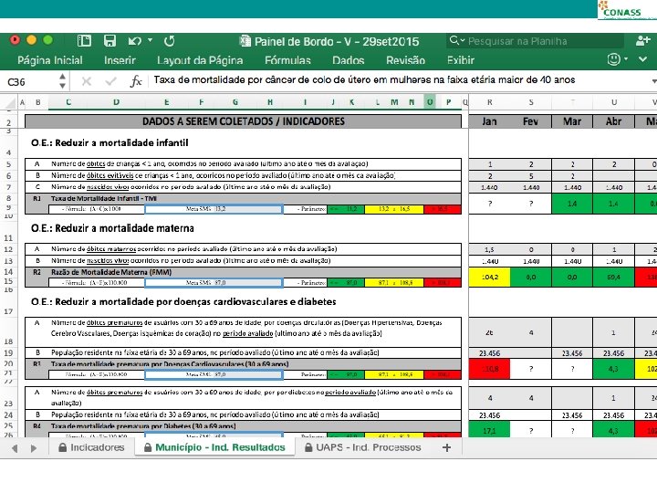Click the smiley feedback icon
Image resolution: width=657 pixels, height=493 pixels.
(x=614, y=59)
